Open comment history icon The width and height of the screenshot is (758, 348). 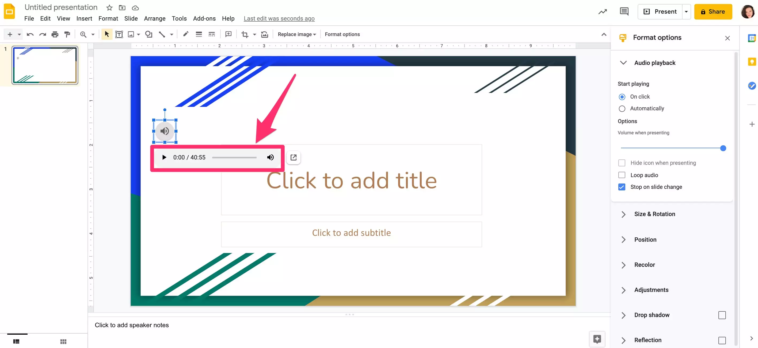(x=624, y=12)
